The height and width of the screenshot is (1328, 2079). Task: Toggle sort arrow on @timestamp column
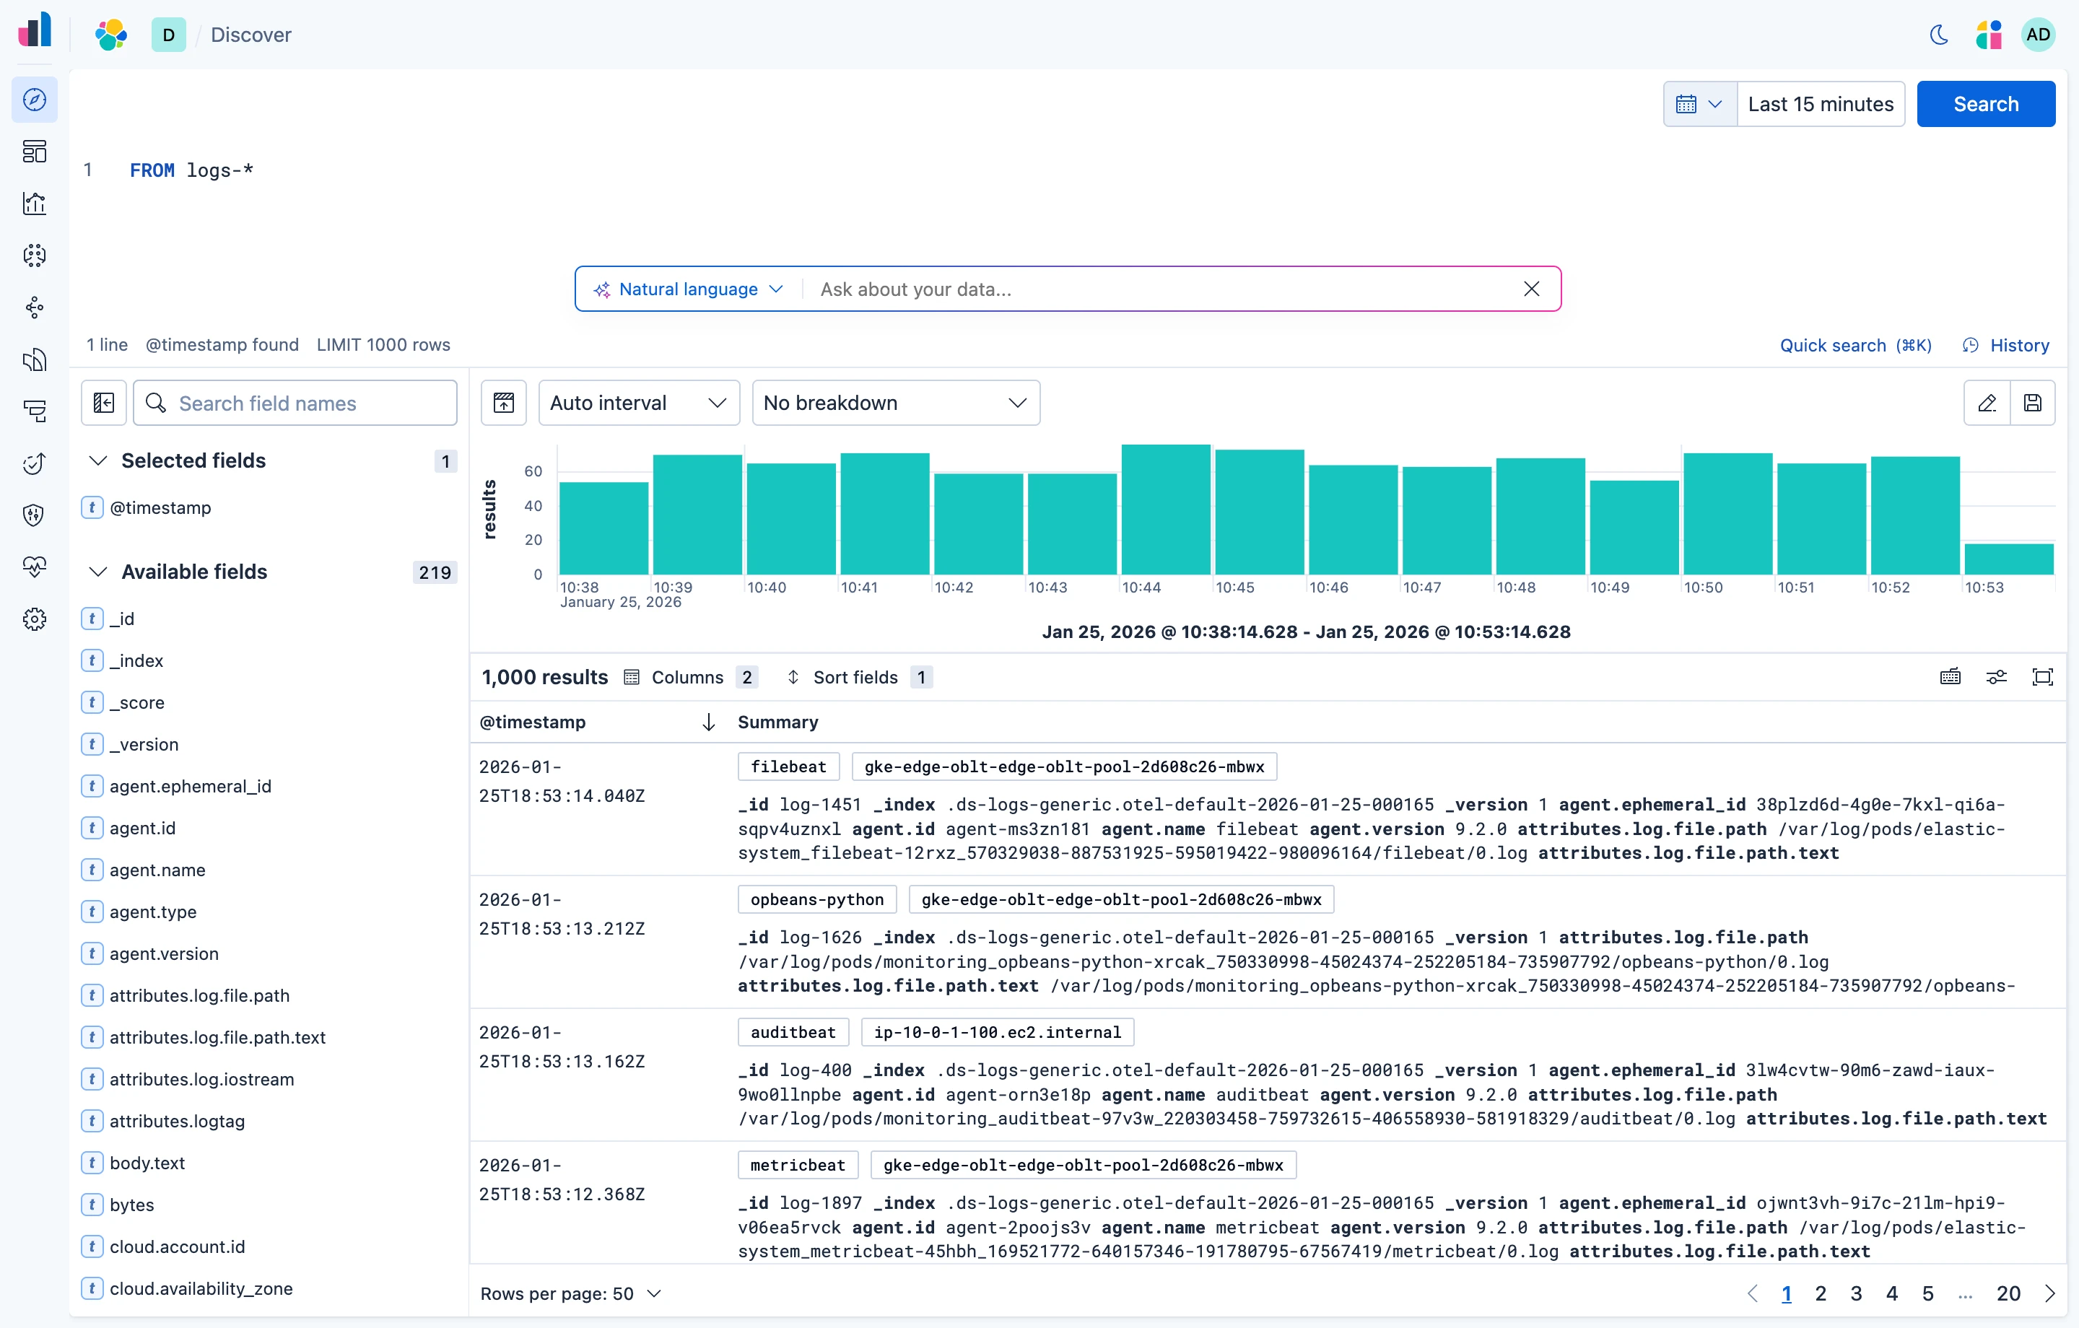(708, 722)
